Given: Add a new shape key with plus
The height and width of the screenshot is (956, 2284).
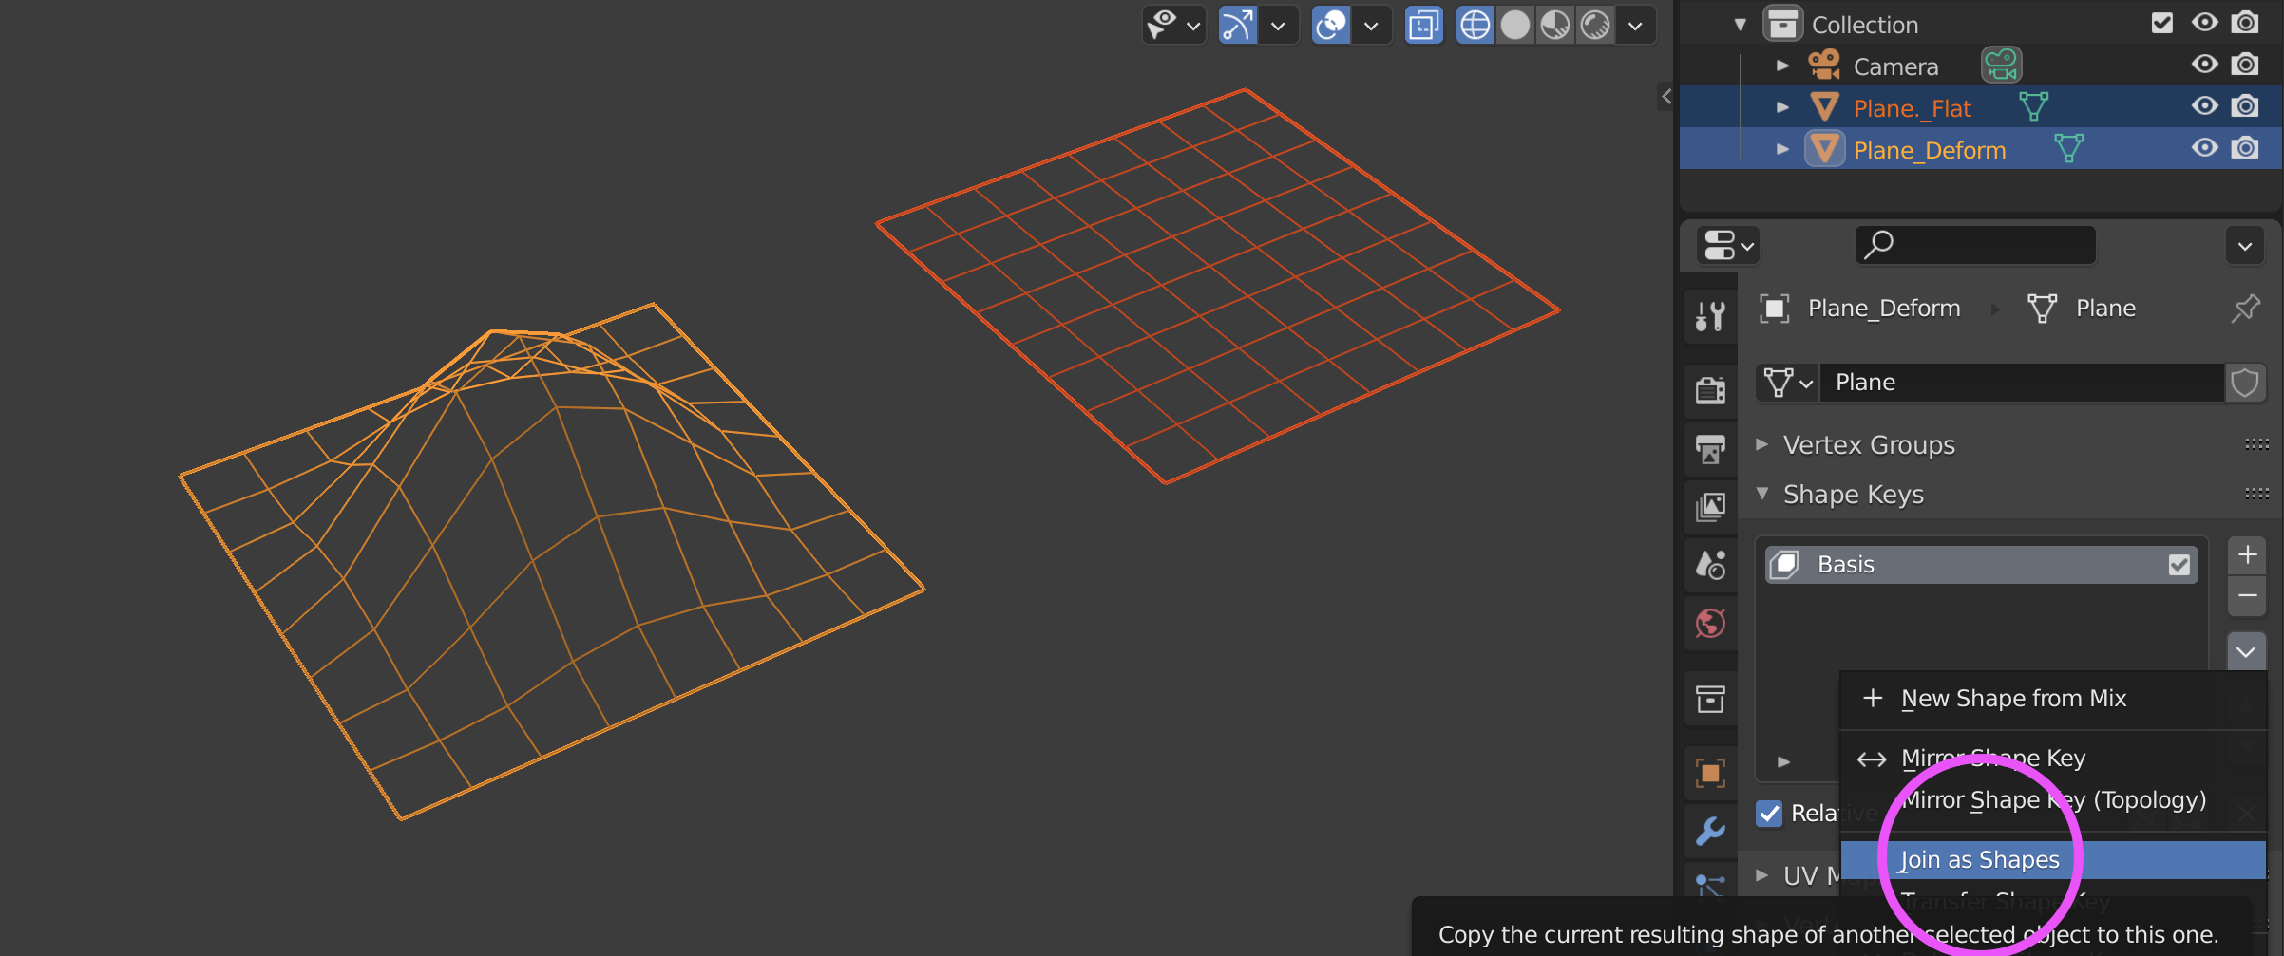Looking at the screenshot, I should tap(2247, 554).
